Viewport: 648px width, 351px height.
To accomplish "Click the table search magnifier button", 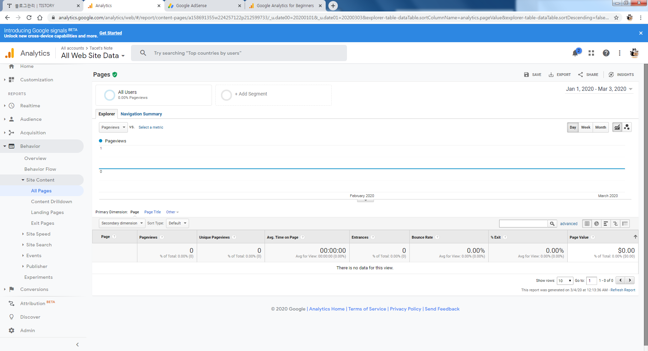I will click(x=552, y=223).
